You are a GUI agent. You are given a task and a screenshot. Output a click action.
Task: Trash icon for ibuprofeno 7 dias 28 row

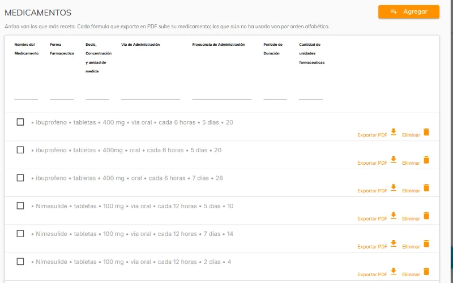pos(426,188)
